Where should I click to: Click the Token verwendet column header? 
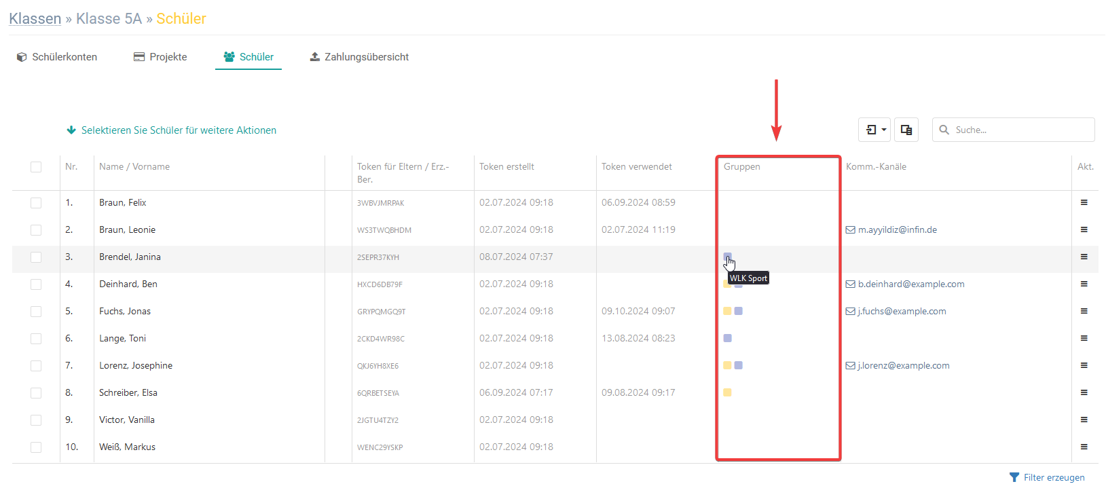pyautogui.click(x=637, y=166)
